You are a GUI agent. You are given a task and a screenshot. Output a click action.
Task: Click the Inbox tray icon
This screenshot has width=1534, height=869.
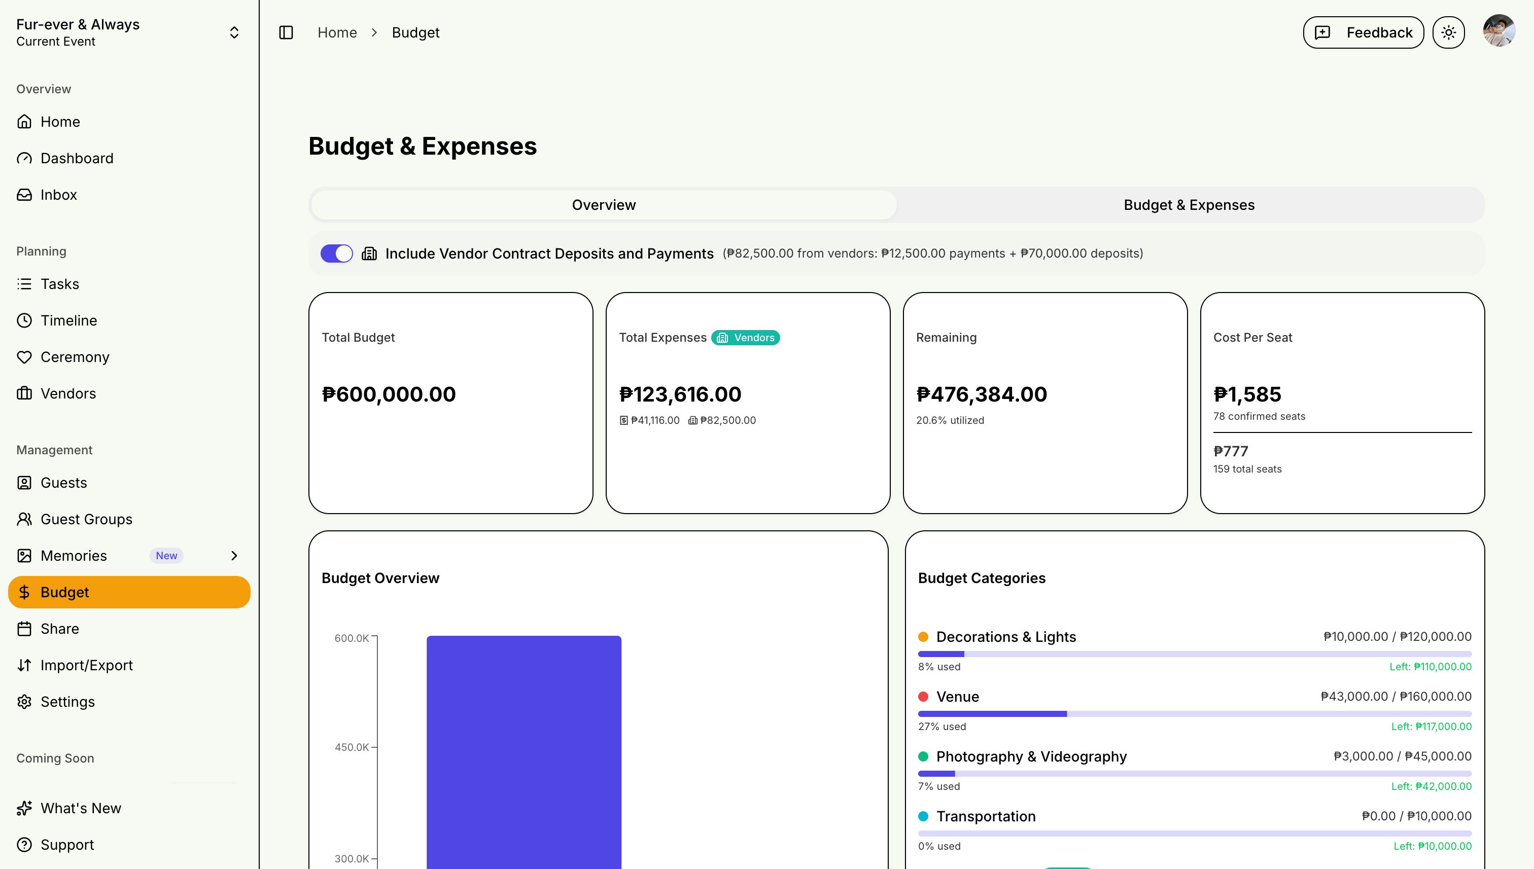24,195
